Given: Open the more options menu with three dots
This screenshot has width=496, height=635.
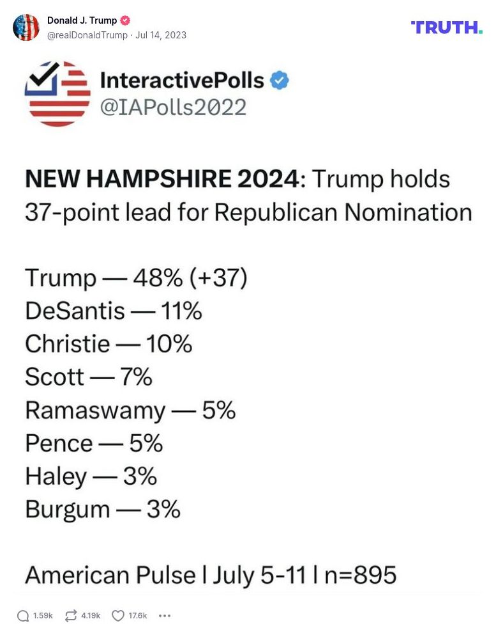Looking at the screenshot, I should pos(165,616).
